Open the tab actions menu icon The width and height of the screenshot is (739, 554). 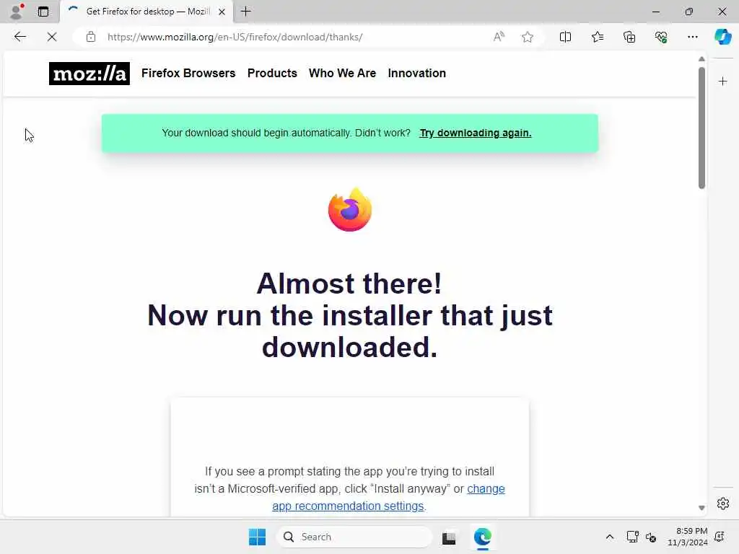43,12
